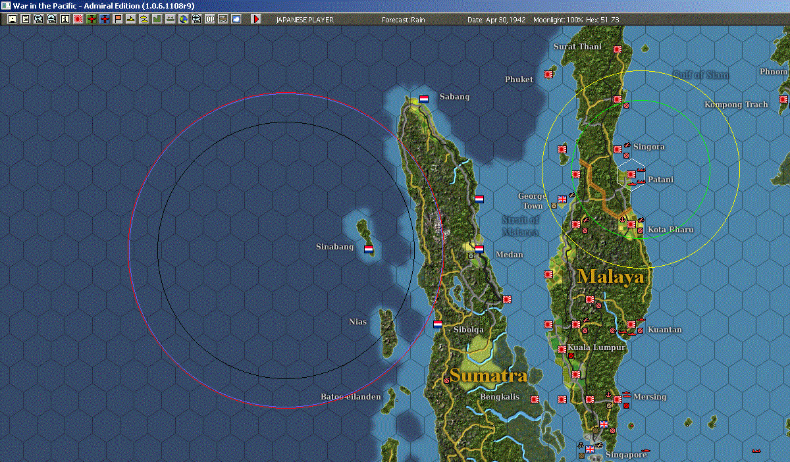790x462 pixels.
Task: Select the British flag base at Singapore
Action: point(590,449)
